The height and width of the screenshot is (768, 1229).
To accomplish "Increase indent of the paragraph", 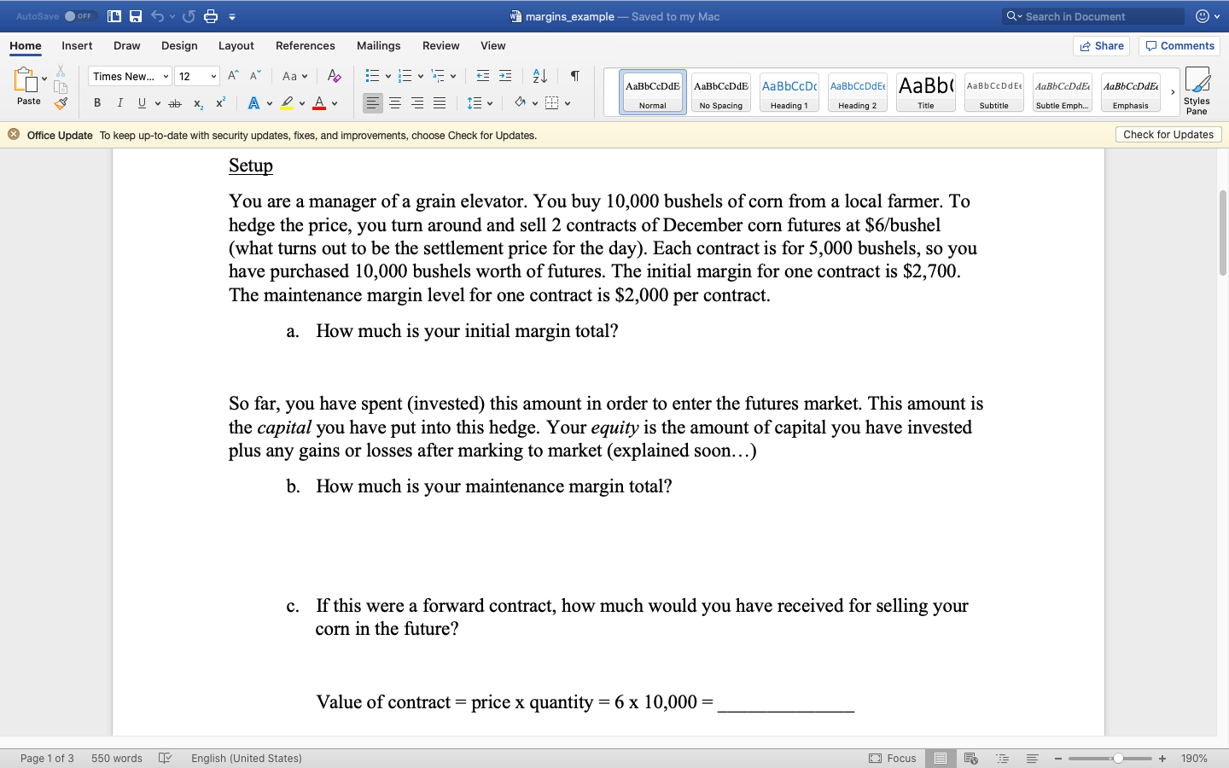I will (x=505, y=76).
